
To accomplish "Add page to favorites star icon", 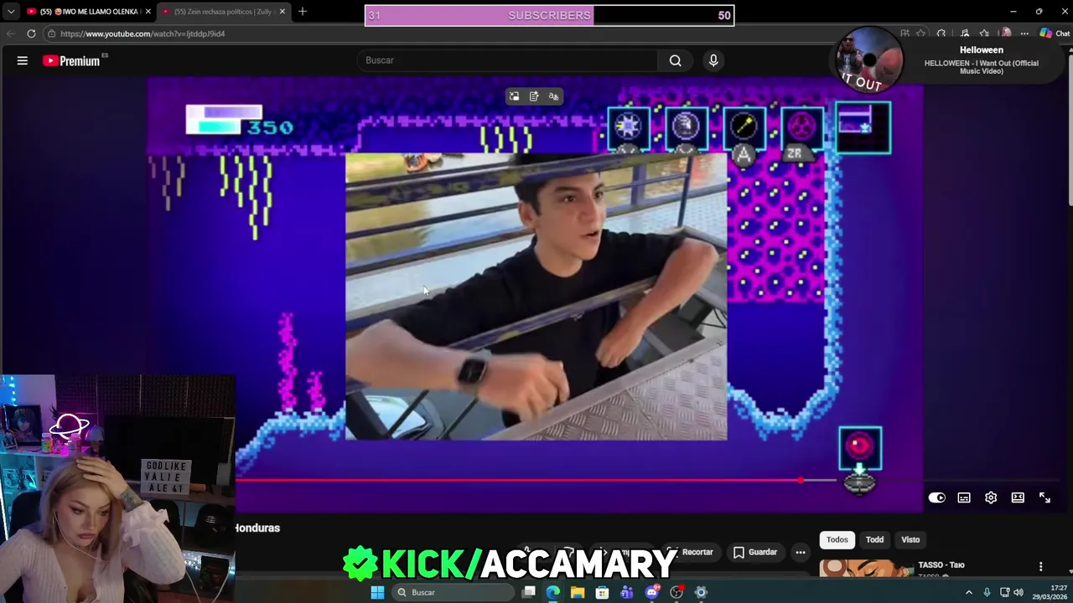I will tap(921, 33).
